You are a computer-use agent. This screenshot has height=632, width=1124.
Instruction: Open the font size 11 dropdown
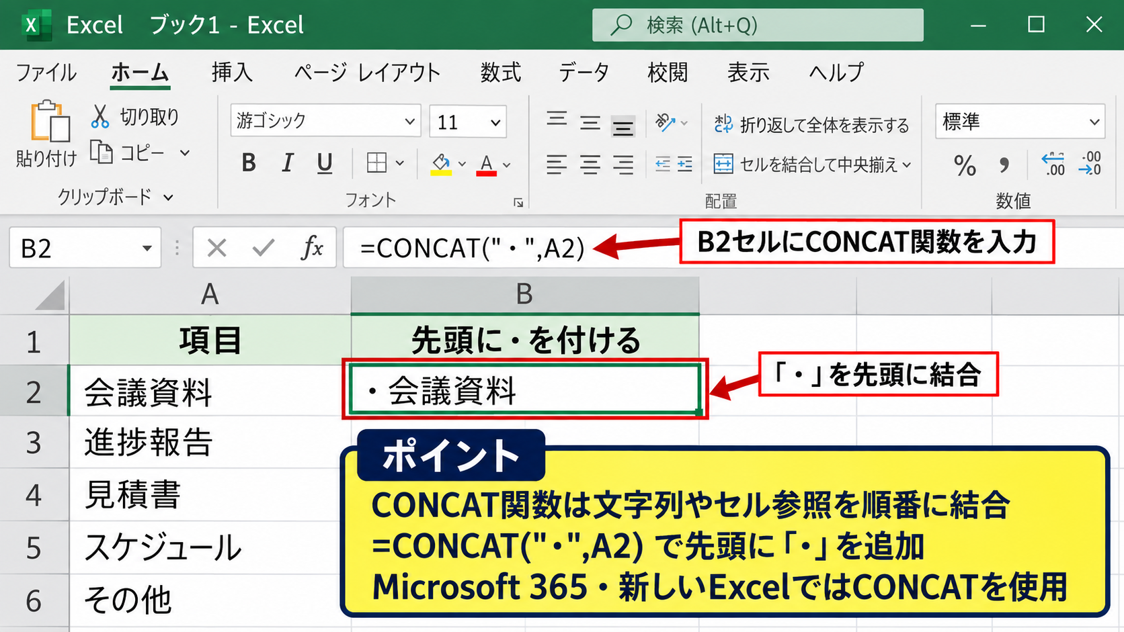(495, 122)
